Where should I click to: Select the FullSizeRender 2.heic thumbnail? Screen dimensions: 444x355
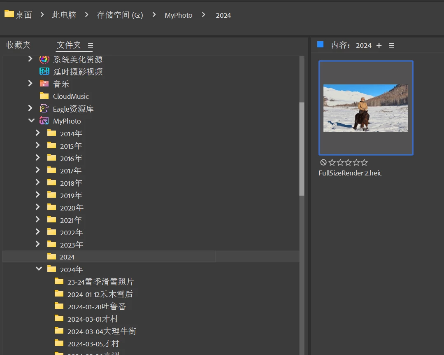click(x=366, y=107)
